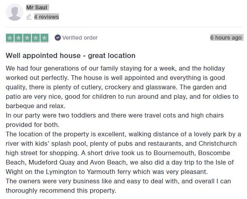This screenshot has height=199, width=247.
Task: Click the first green rating star
Action: [x=10, y=38]
